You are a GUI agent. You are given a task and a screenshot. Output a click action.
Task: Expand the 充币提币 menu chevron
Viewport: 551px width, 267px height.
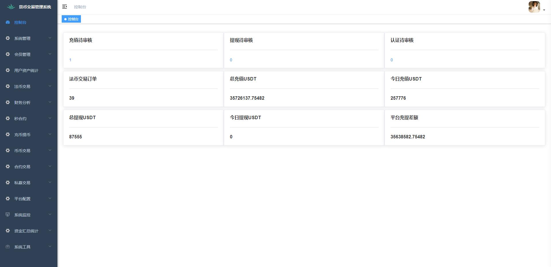click(50, 134)
